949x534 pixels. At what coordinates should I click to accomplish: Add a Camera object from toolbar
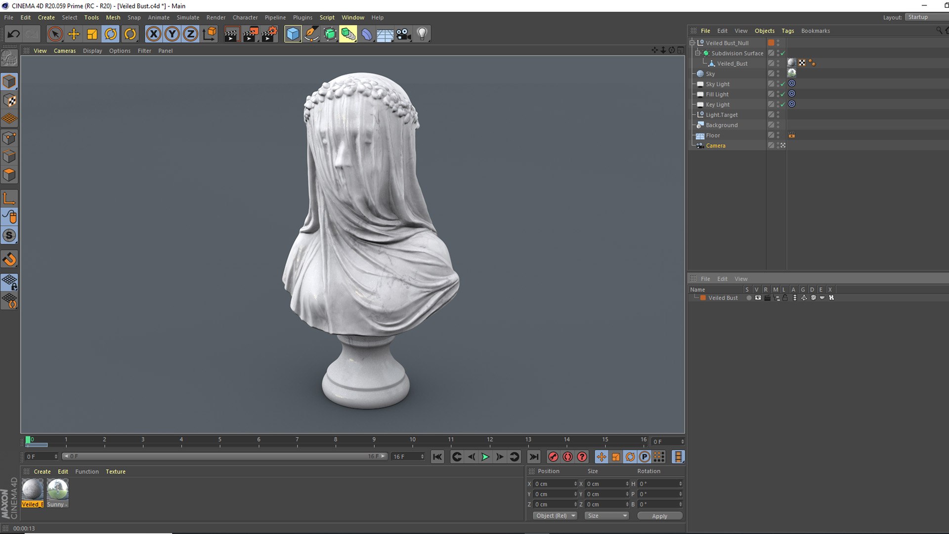(403, 34)
